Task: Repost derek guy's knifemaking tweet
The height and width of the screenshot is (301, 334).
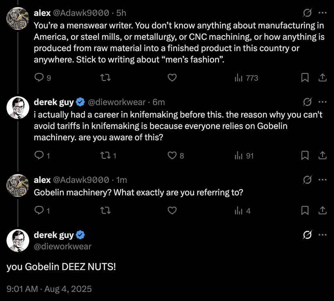Action: [106, 155]
